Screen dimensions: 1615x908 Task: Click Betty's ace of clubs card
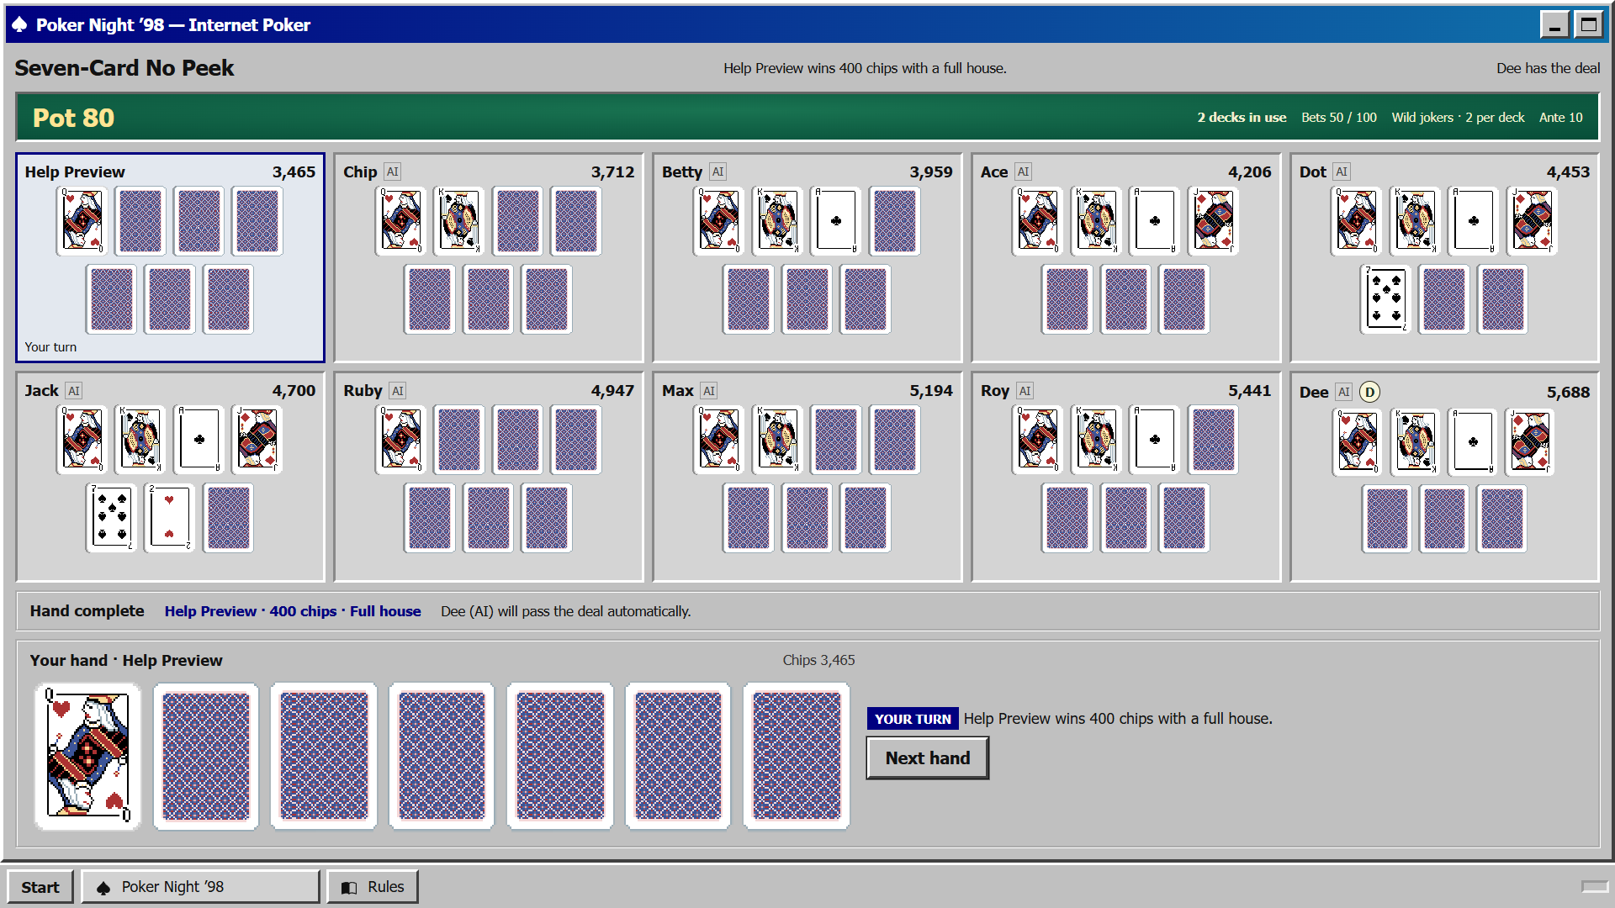(836, 221)
